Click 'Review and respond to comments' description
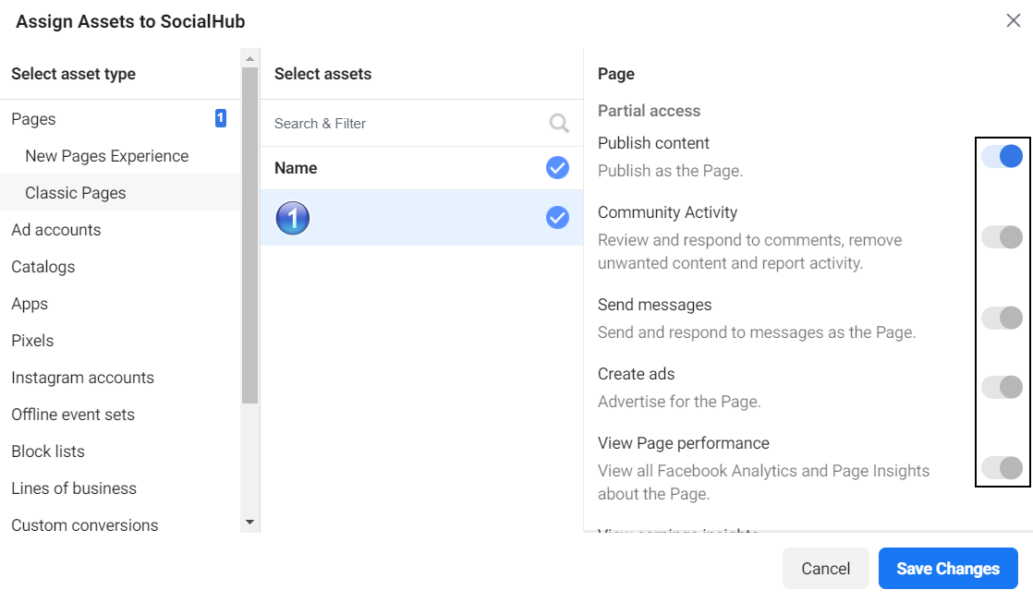This screenshot has width=1033, height=602. tap(749, 251)
